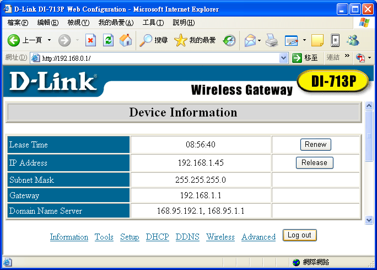Click the Renew lease button
The height and width of the screenshot is (270, 377).
click(316, 145)
